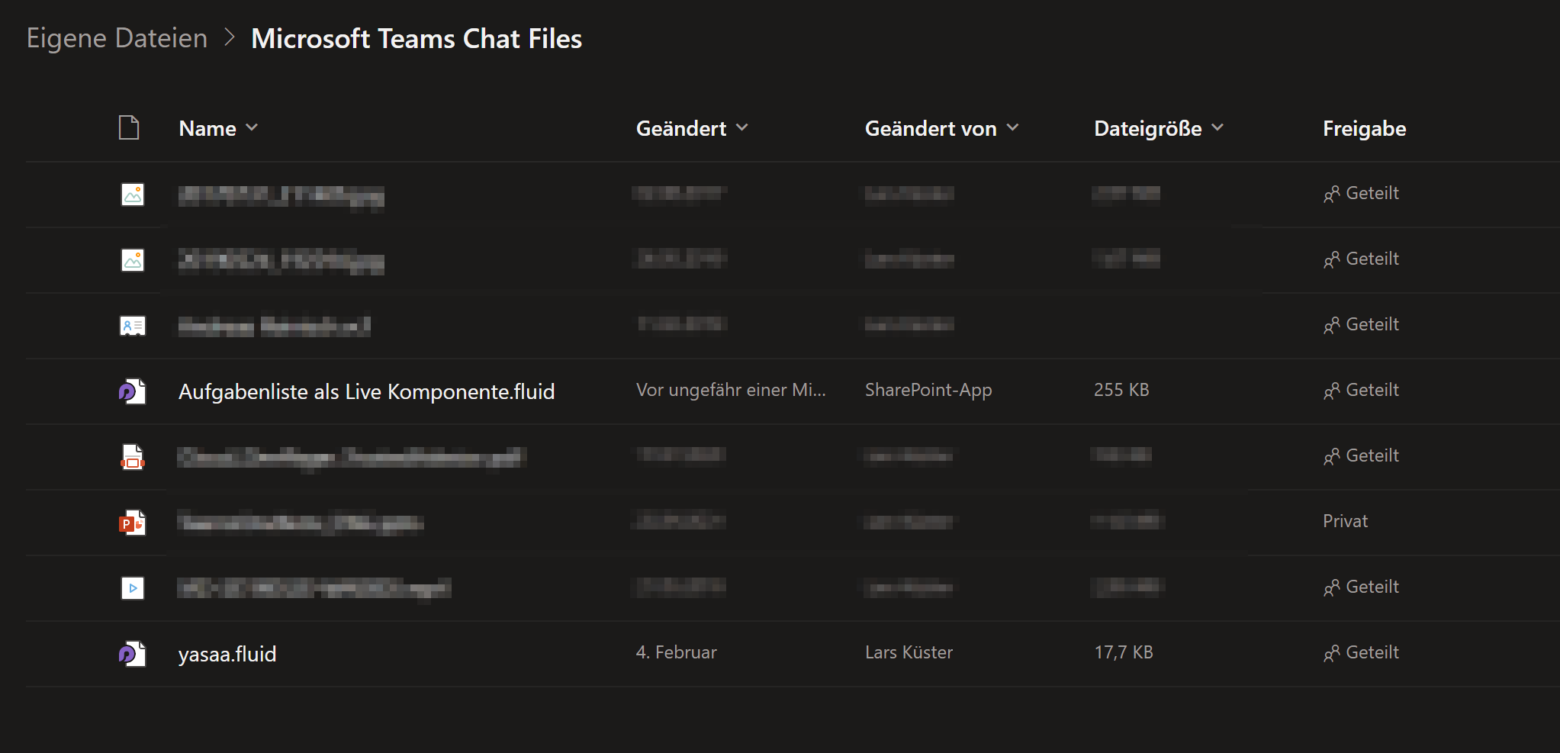The width and height of the screenshot is (1560, 753).
Task: Click the image icon in the second row
Action: (133, 260)
